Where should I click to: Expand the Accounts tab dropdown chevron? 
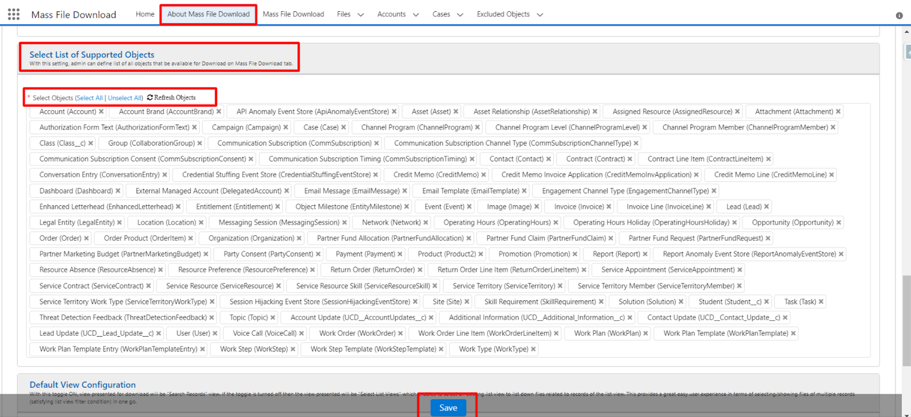[x=416, y=15]
